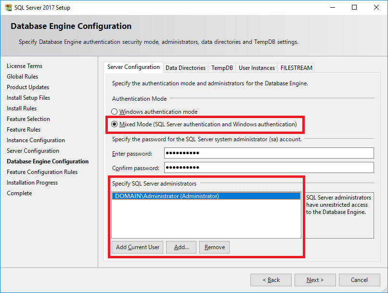The image size is (388, 293).
Task: Click Install Rules in the steps list
Action: click(x=22, y=108)
